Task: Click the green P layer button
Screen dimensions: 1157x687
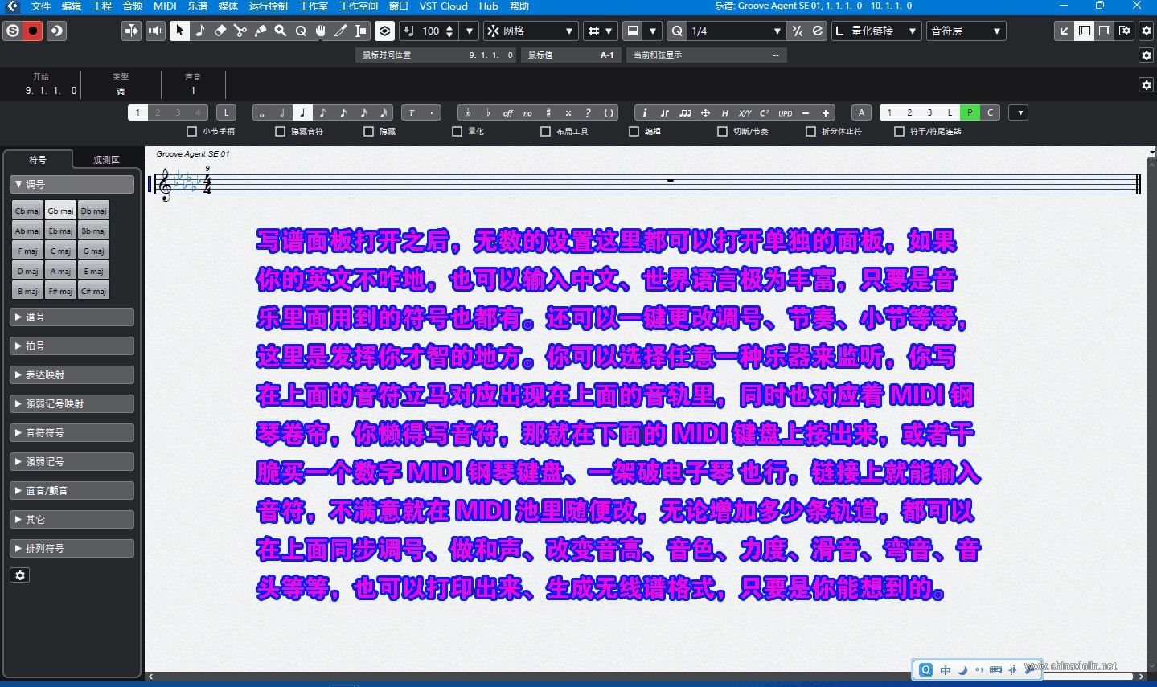Action: (970, 113)
